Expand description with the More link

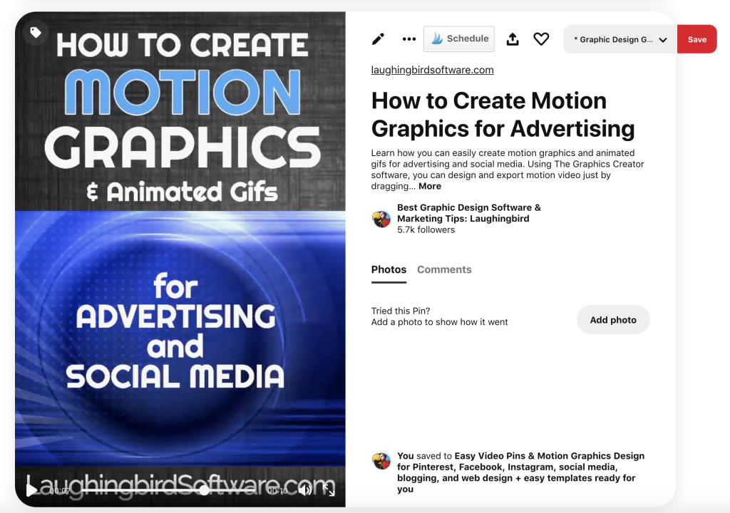(x=430, y=186)
